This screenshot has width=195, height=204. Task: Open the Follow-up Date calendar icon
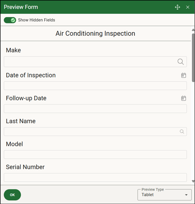point(183,98)
